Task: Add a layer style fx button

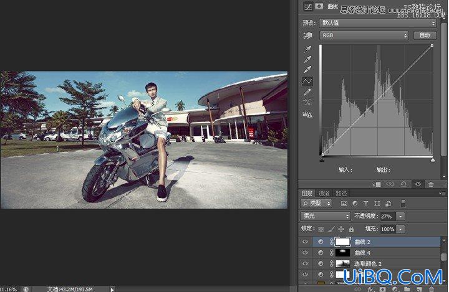Action: pos(370,289)
